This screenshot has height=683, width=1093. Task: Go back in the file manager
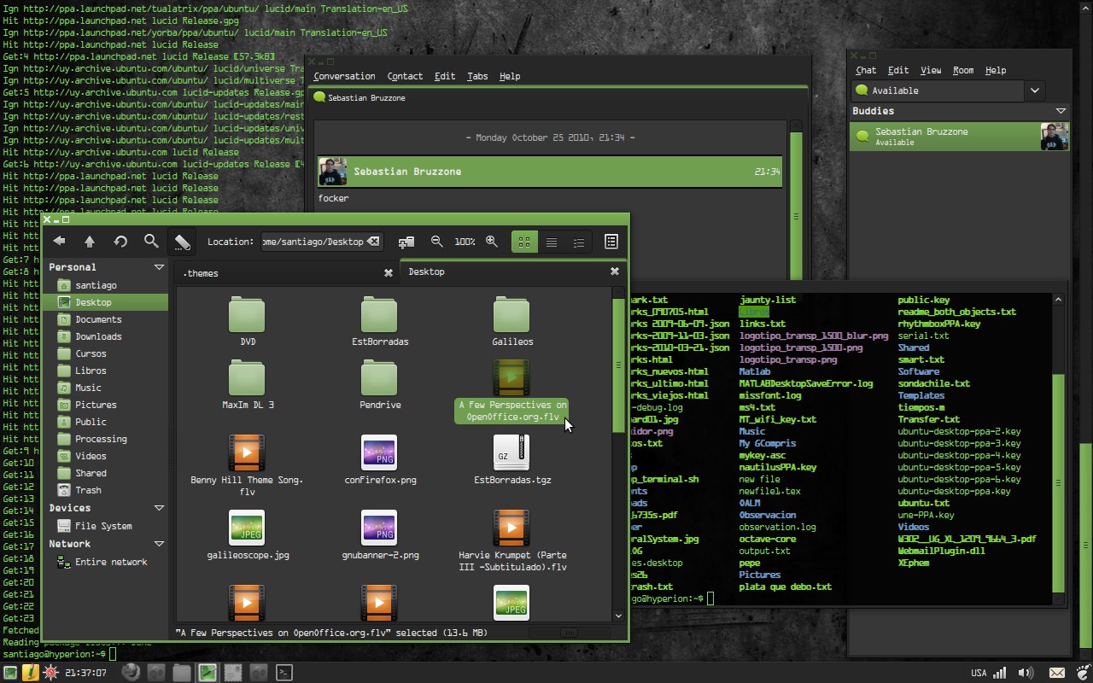click(59, 242)
